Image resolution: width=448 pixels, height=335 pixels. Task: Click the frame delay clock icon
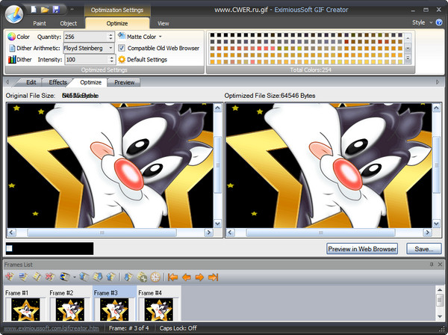pyautogui.click(x=155, y=277)
